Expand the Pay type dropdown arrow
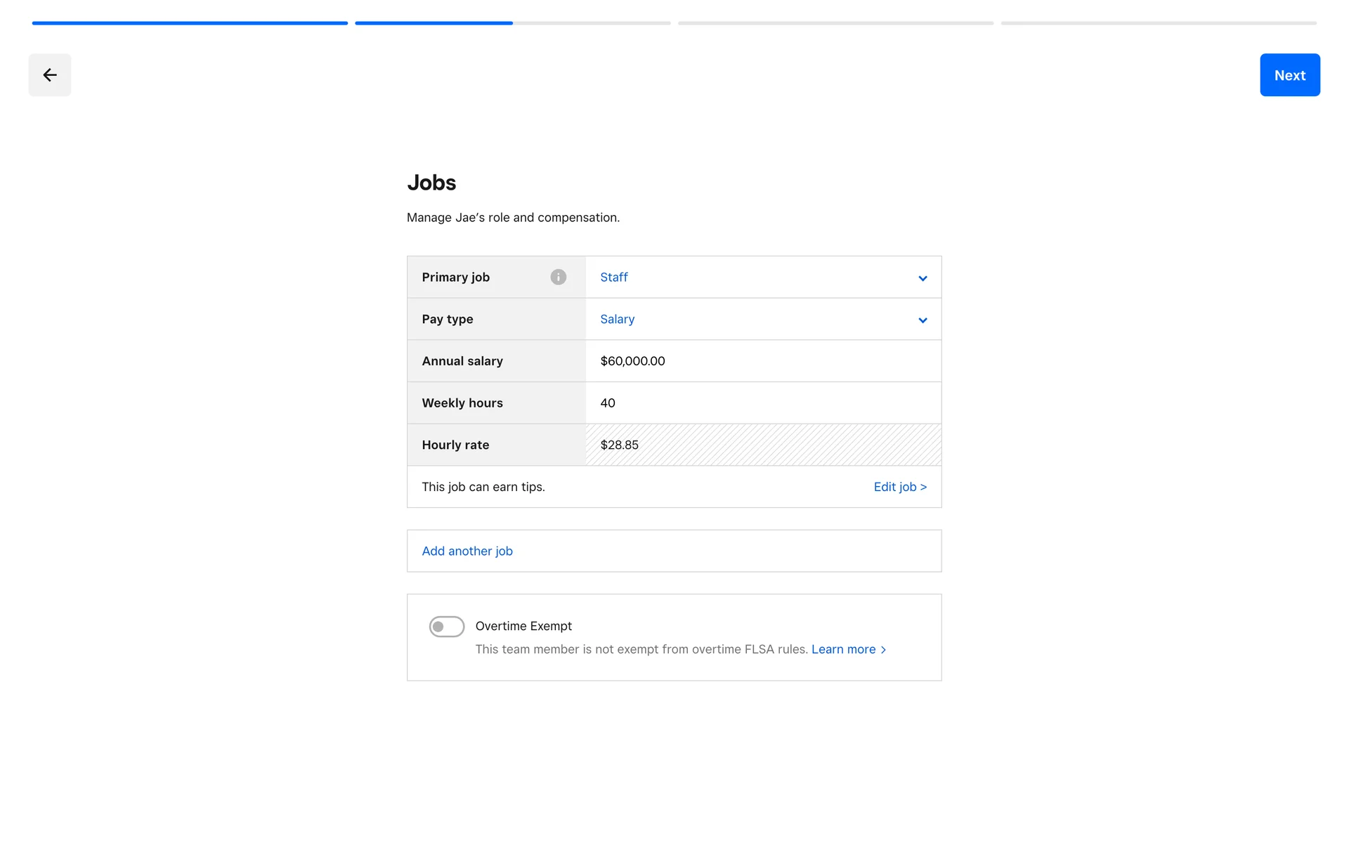 [923, 320]
